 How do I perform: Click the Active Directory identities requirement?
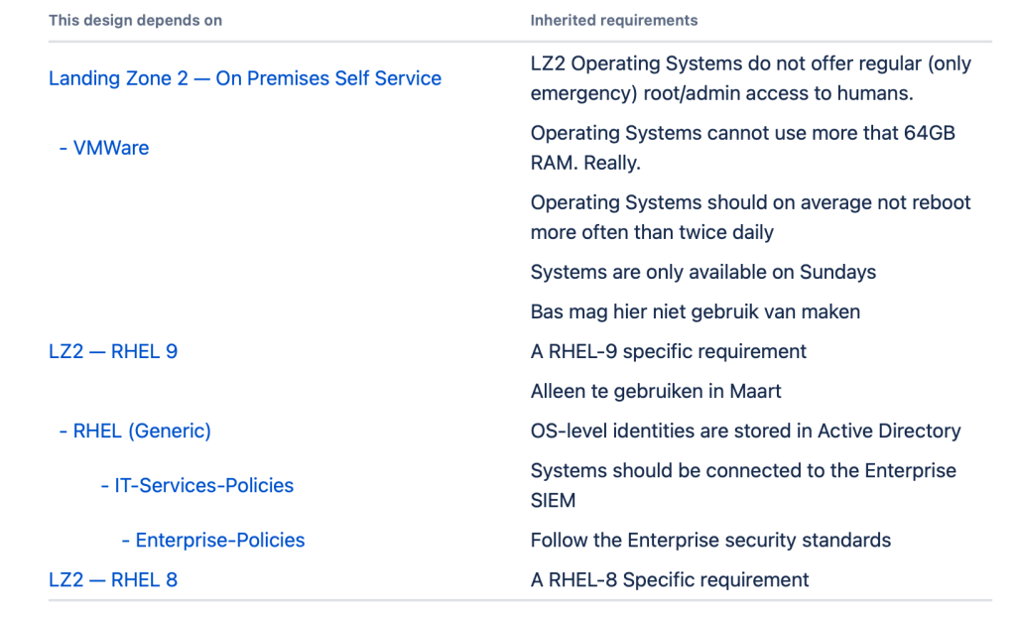(x=745, y=431)
